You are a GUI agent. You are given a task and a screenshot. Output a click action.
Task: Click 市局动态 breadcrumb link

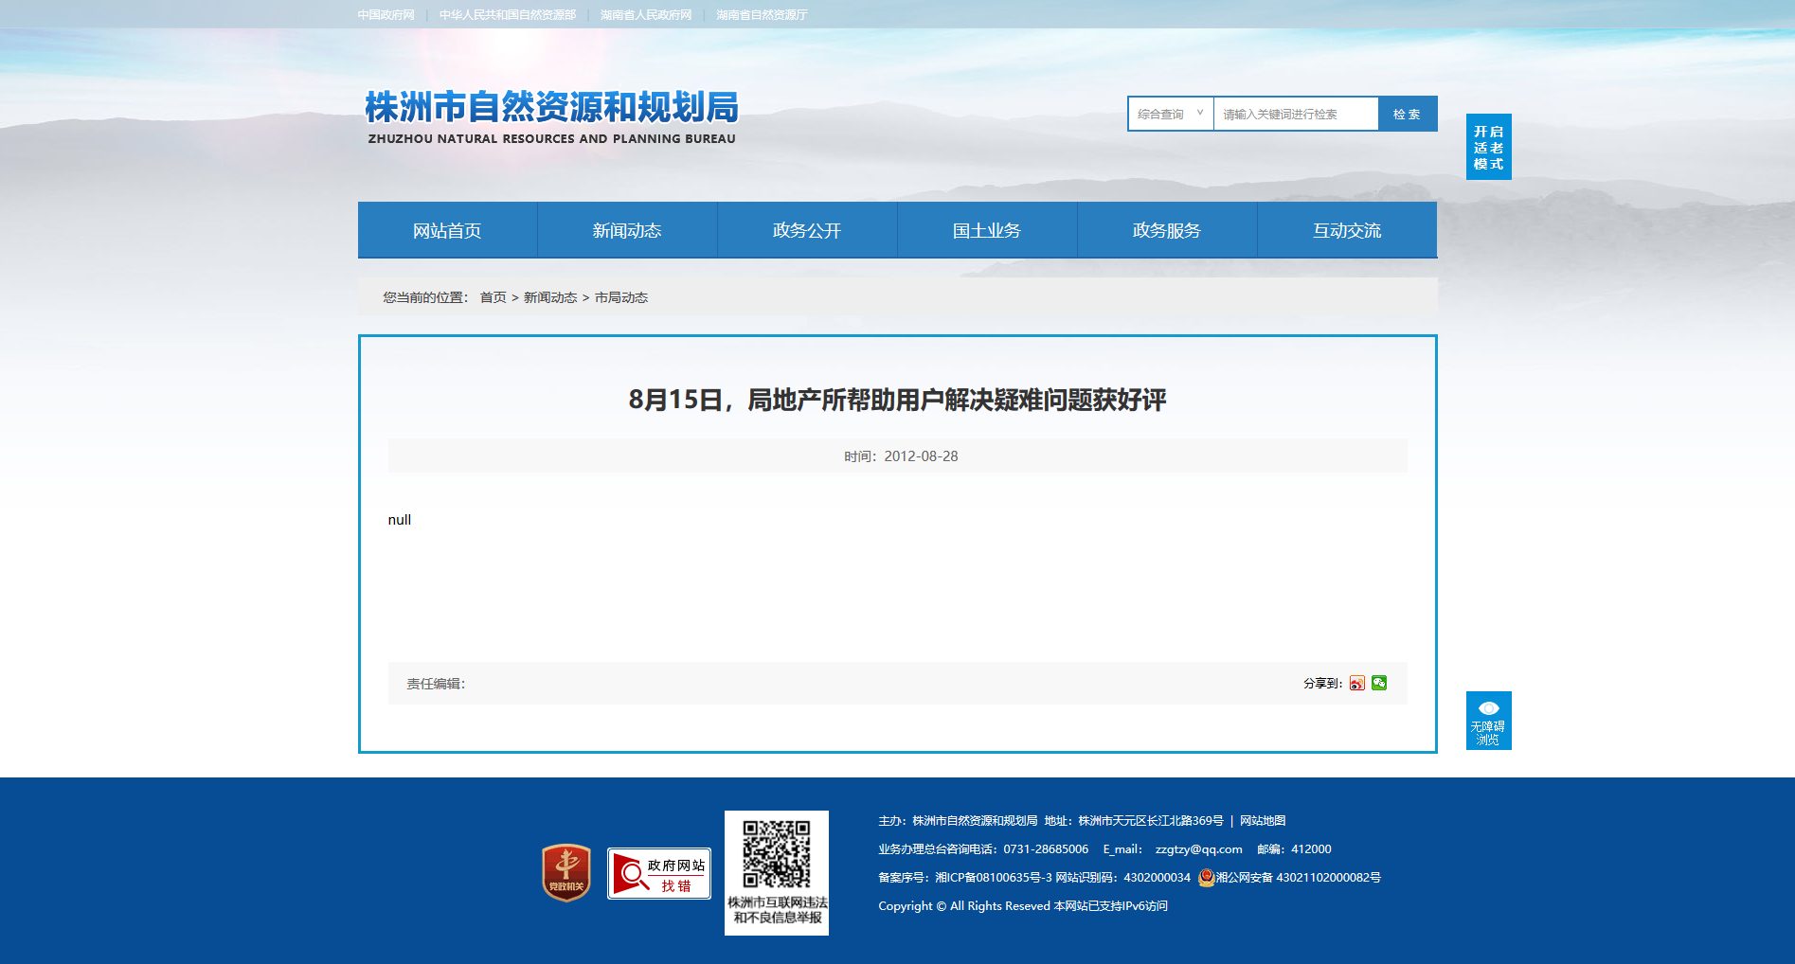tap(621, 297)
